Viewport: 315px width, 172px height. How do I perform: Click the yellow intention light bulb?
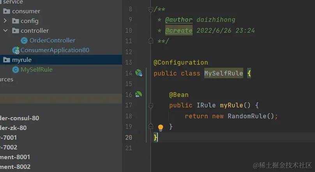click(x=160, y=128)
